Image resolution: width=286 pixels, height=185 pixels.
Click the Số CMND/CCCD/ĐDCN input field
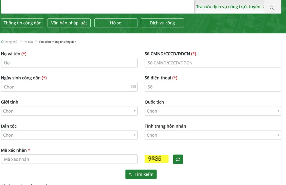pos(213,63)
